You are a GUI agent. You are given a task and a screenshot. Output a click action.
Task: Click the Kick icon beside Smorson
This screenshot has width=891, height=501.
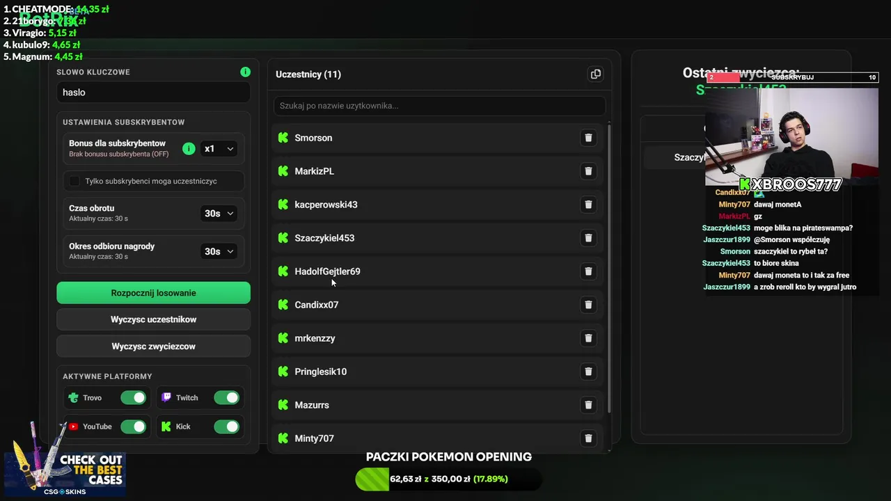pos(283,138)
